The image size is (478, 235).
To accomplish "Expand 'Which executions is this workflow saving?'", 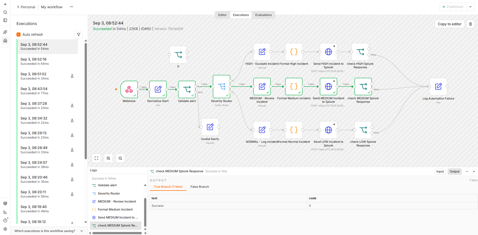I will coord(49,231).
